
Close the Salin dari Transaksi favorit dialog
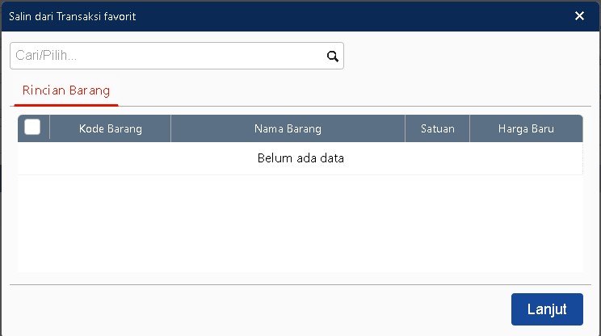click(579, 16)
